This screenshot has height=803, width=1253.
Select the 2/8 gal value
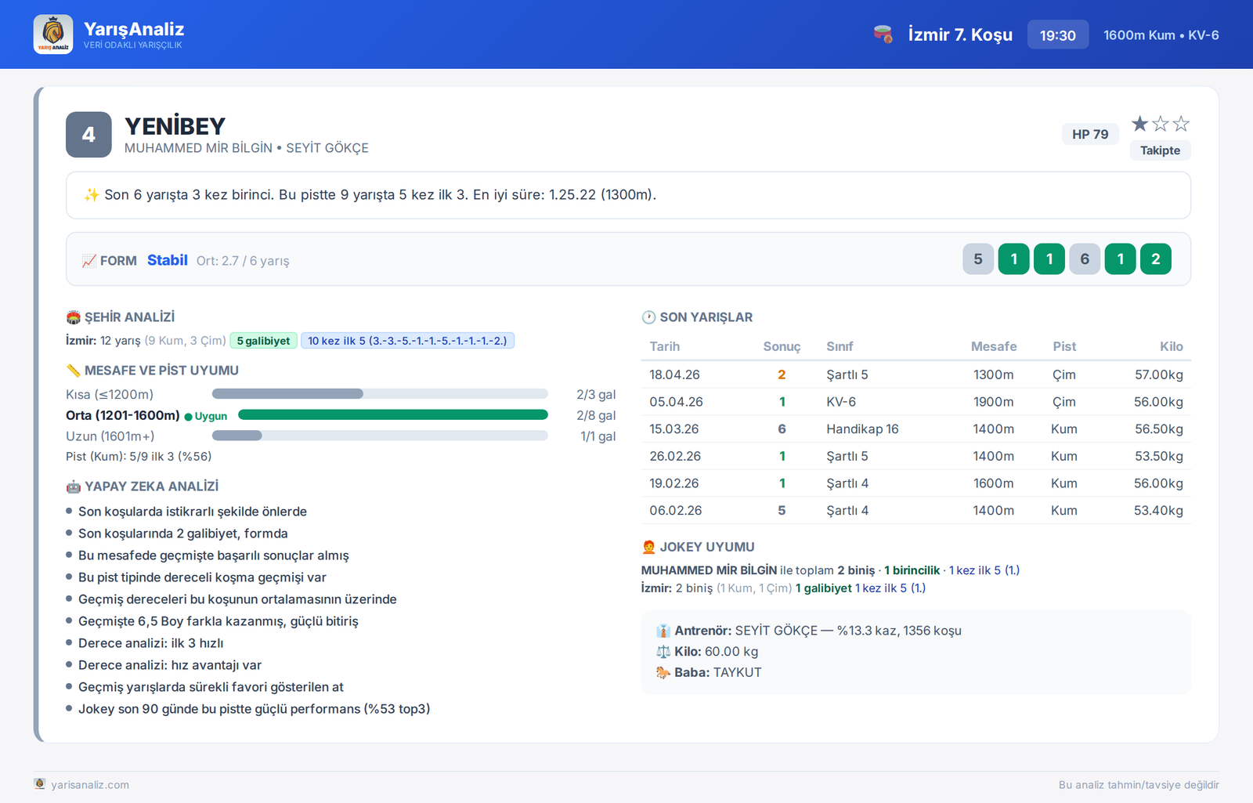coord(596,415)
